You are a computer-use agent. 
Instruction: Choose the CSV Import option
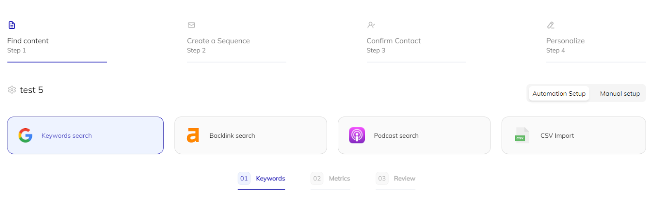point(574,135)
